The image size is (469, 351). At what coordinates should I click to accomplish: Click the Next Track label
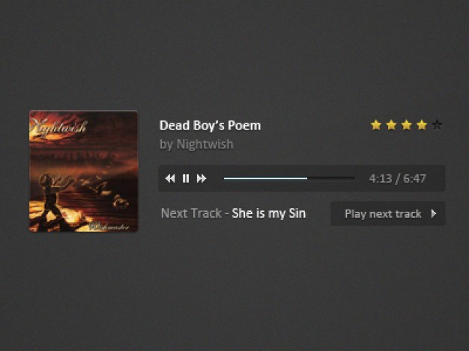pos(191,213)
